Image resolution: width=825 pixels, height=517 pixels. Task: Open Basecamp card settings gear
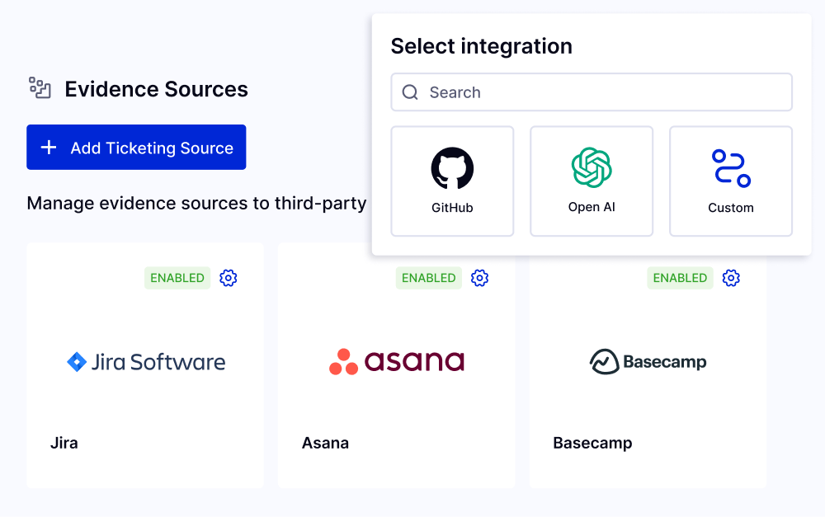point(731,278)
